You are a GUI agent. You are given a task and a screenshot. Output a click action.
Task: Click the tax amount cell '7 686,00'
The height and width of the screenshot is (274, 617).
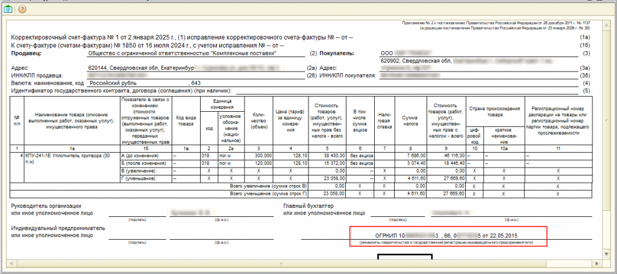click(x=410, y=156)
